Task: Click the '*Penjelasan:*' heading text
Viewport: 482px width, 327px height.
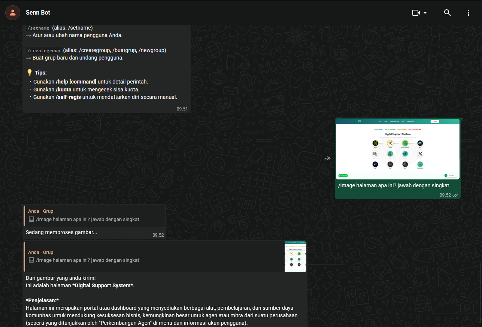Action: pyautogui.click(x=42, y=300)
